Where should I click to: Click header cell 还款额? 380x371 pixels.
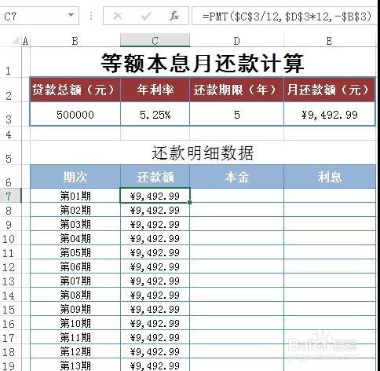(155, 177)
